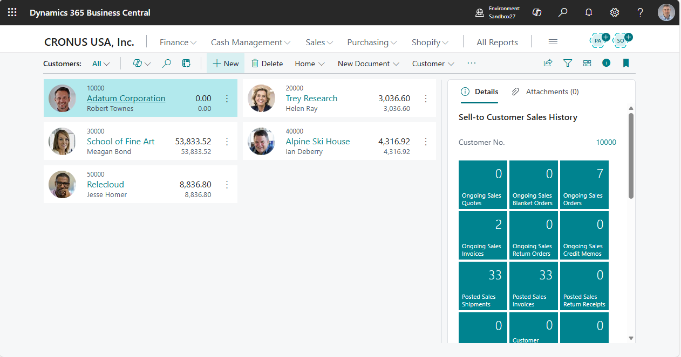Click the FactBox vertical scrollbar
681x357 pixels.
pyautogui.click(x=631, y=156)
